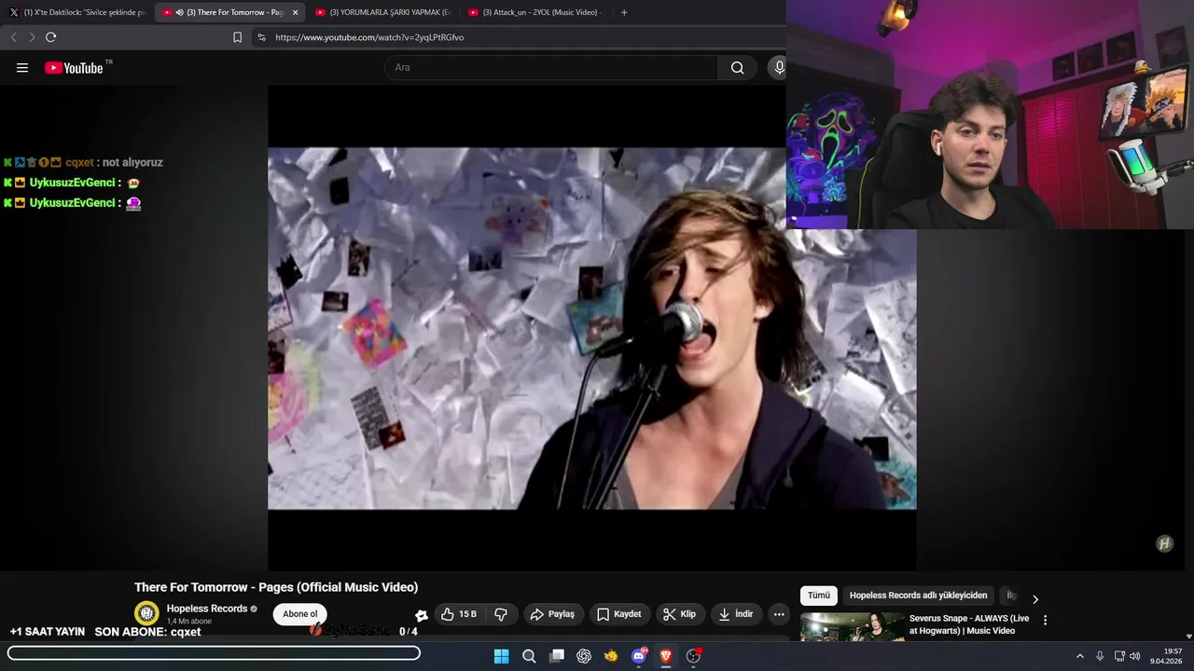Open the yellow cat taskbar app
1194x671 pixels.
tap(611, 656)
